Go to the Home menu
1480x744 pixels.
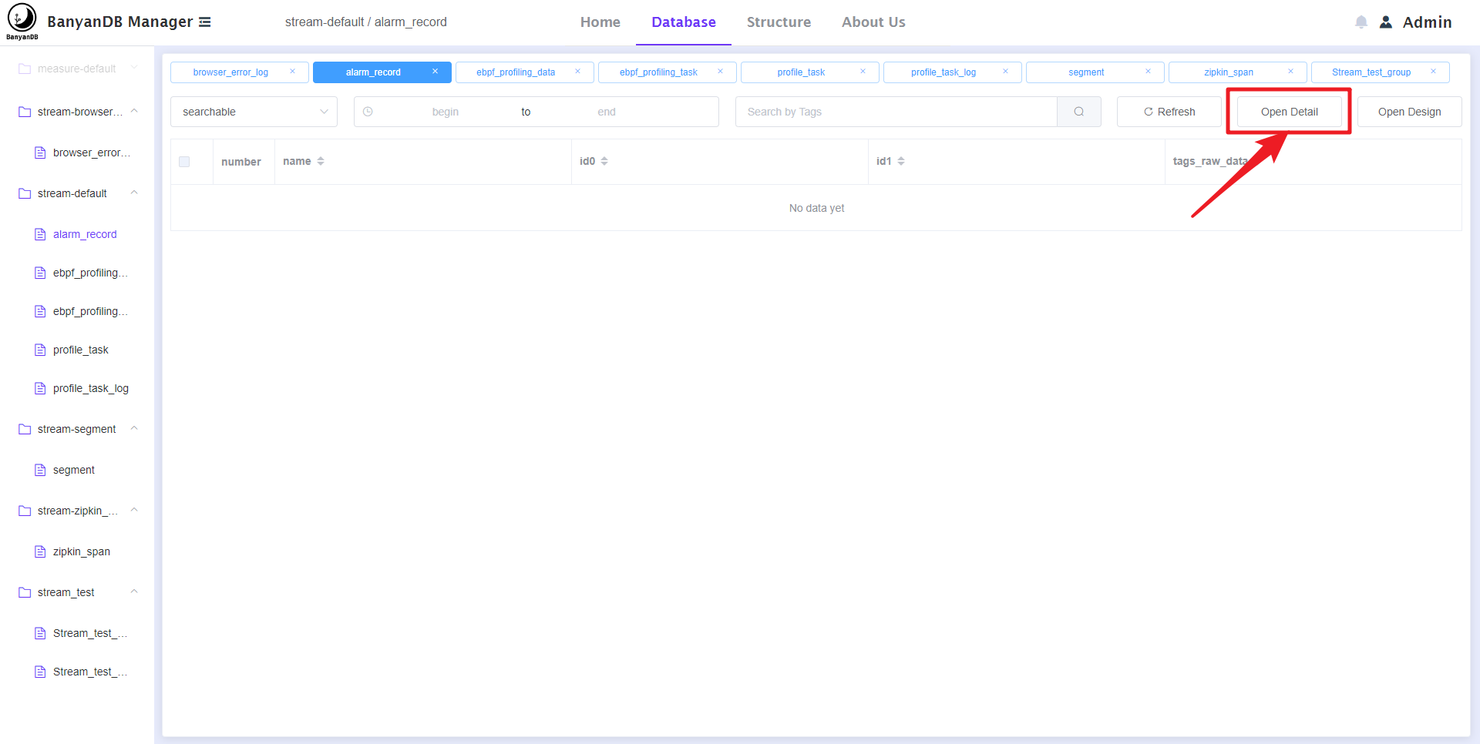600,22
